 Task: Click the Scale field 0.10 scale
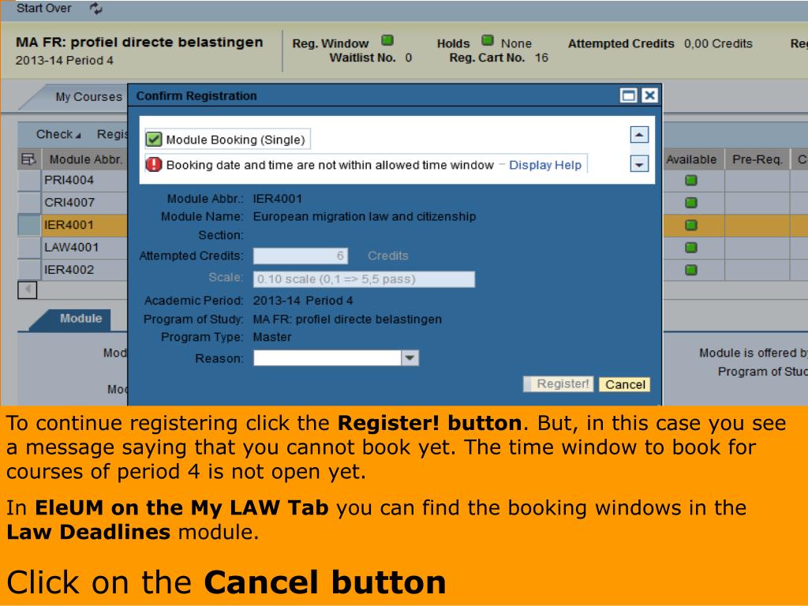pyautogui.click(x=364, y=279)
